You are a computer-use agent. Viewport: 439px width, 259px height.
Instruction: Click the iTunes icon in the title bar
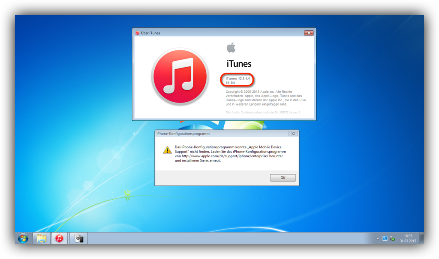138,33
